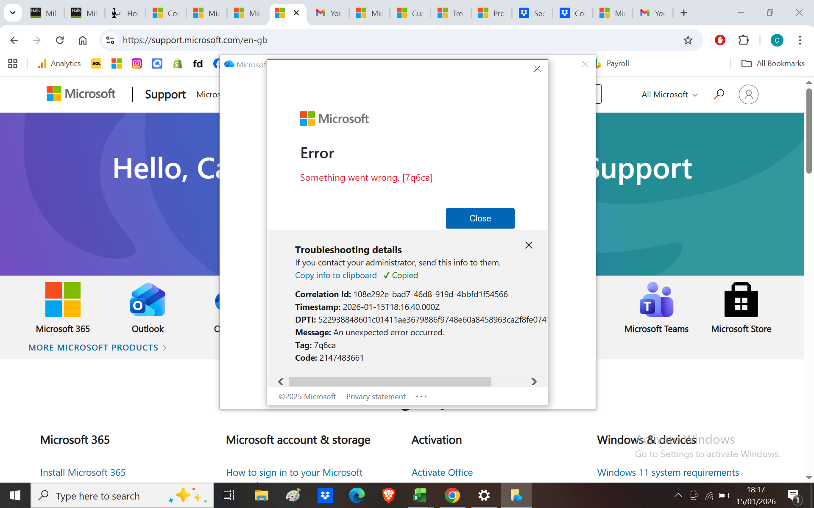Open Excel from the Windows taskbar
Image resolution: width=814 pixels, height=508 pixels.
point(420,495)
